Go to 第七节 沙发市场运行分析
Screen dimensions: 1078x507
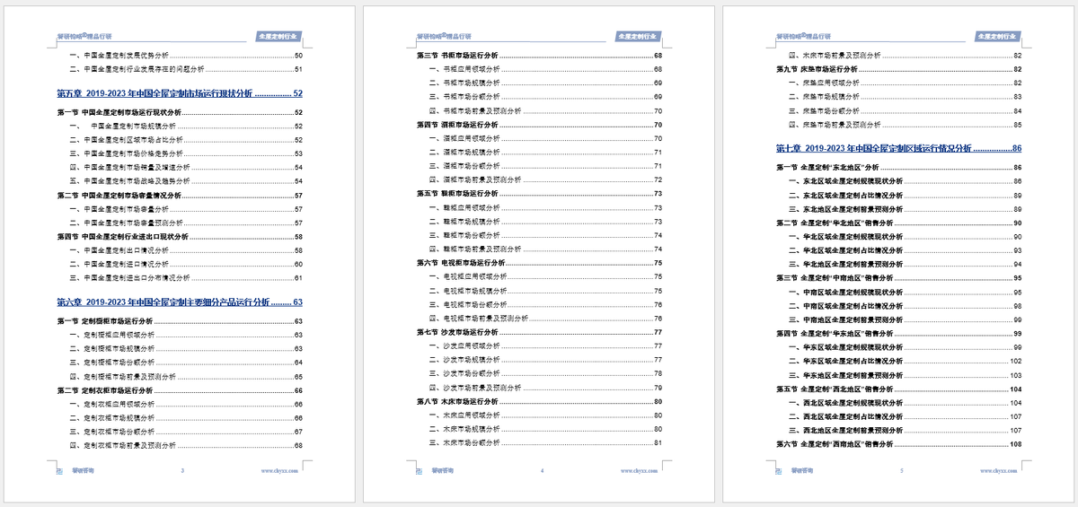point(539,332)
